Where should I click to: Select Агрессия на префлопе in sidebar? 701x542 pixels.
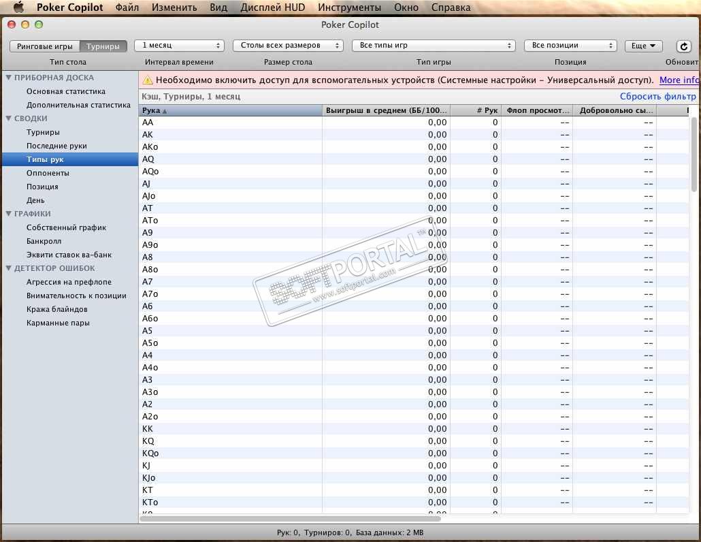click(69, 282)
